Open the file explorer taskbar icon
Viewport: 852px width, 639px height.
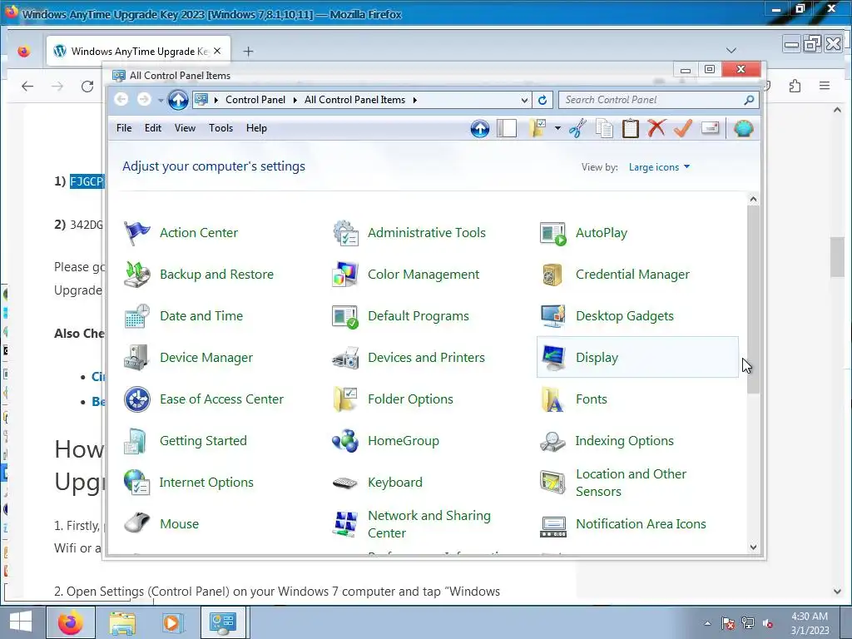[x=122, y=623]
